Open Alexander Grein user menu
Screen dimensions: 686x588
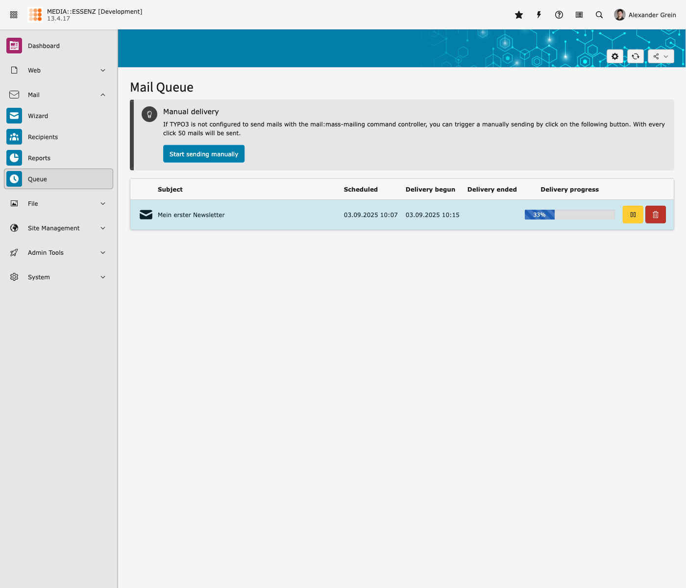(x=645, y=15)
